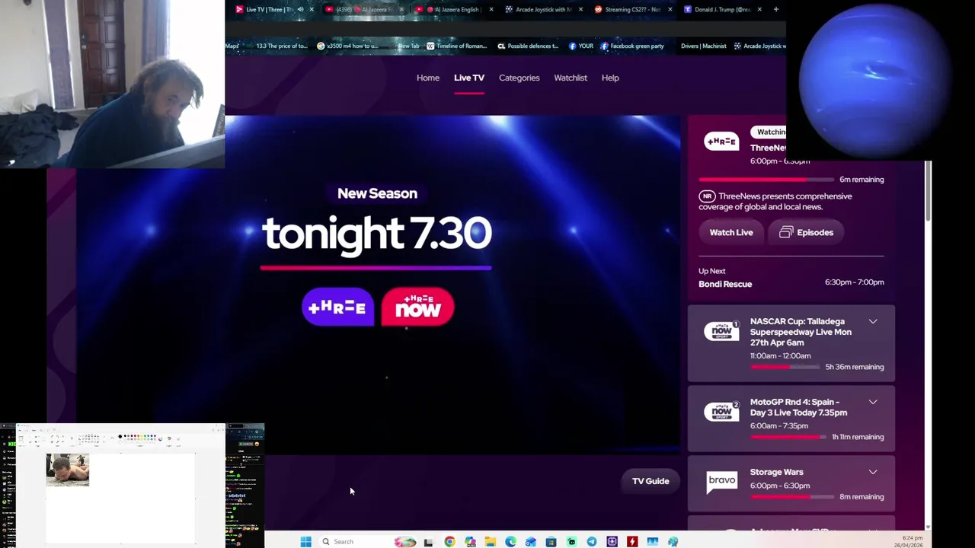Open Episodes for ThreeNews
Image resolution: width=975 pixels, height=548 pixels.
click(x=806, y=232)
